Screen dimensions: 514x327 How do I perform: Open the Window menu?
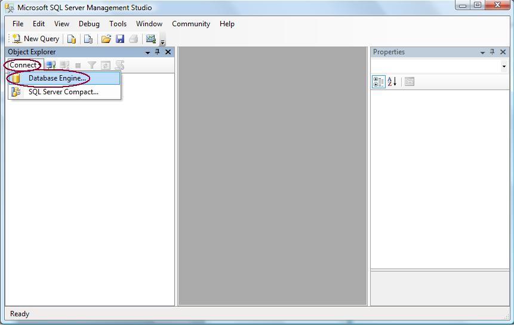[x=149, y=24]
